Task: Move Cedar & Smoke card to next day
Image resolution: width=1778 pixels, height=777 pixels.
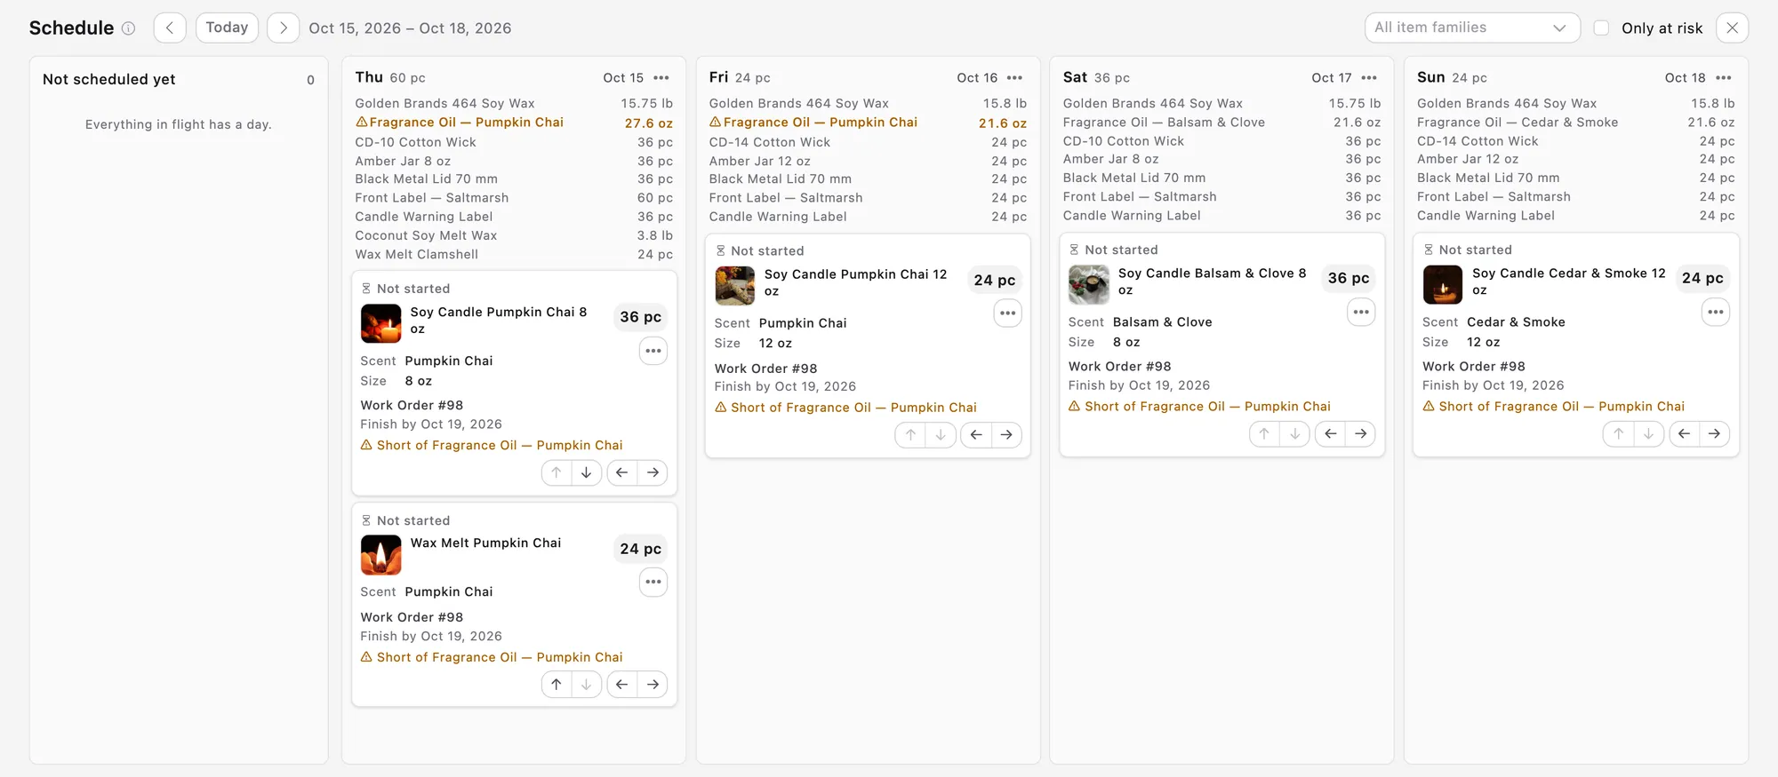Action: [1715, 433]
